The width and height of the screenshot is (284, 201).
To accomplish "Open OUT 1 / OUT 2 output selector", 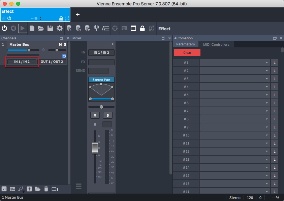I will 52,62.
